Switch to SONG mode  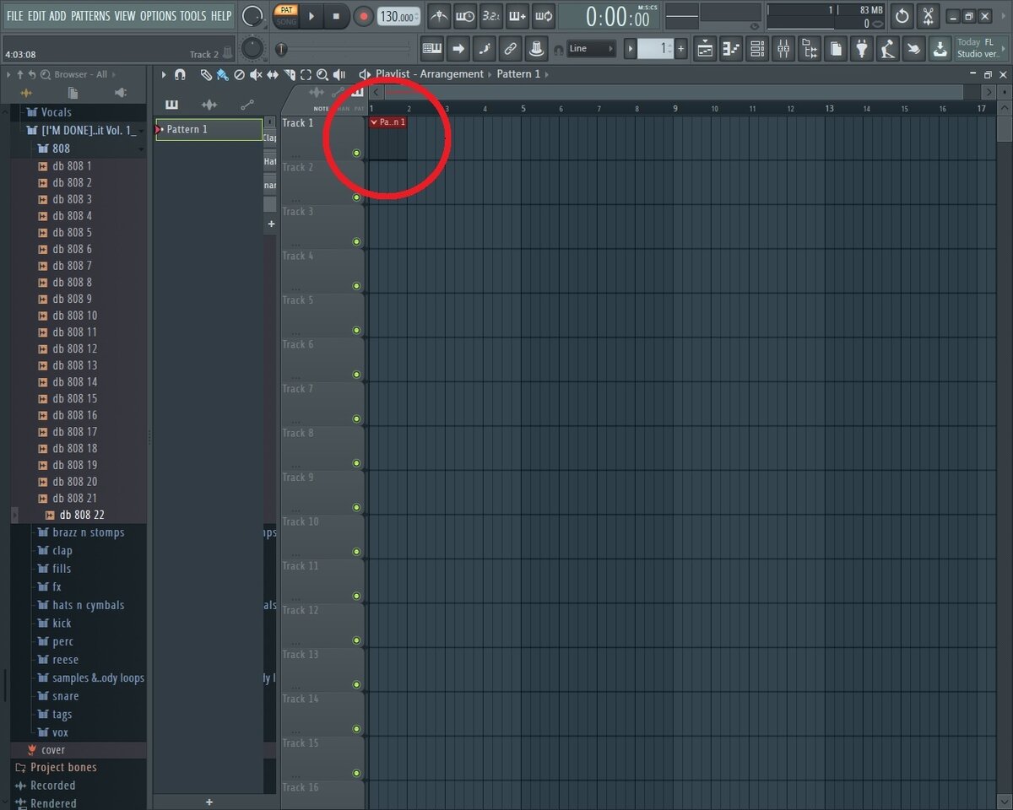[x=286, y=21]
